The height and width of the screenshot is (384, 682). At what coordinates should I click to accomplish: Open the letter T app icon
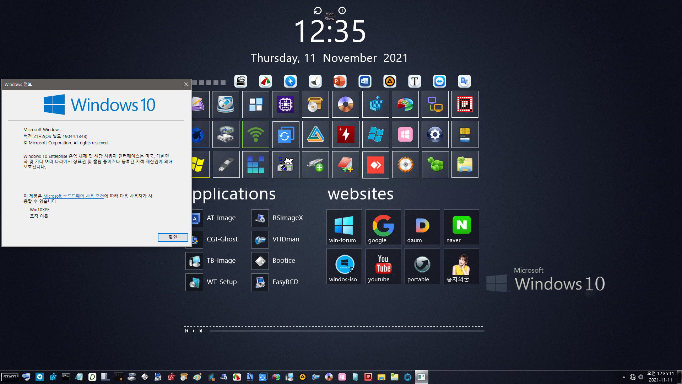tap(415, 81)
